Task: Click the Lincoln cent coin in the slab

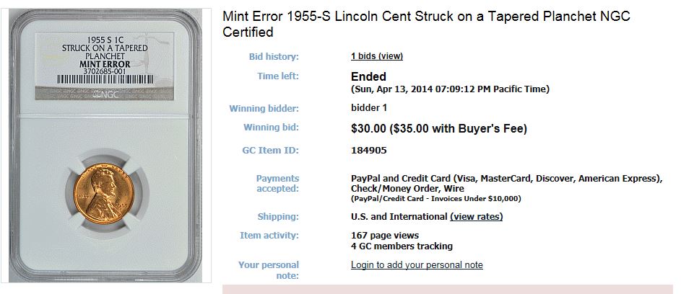Action: [x=103, y=193]
